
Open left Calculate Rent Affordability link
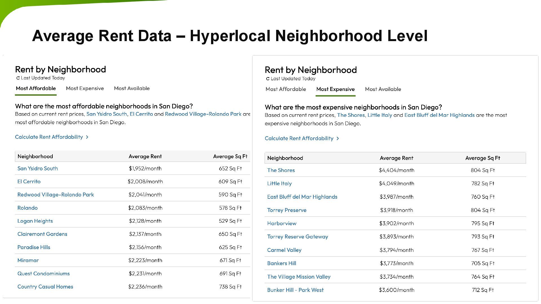[49, 137]
